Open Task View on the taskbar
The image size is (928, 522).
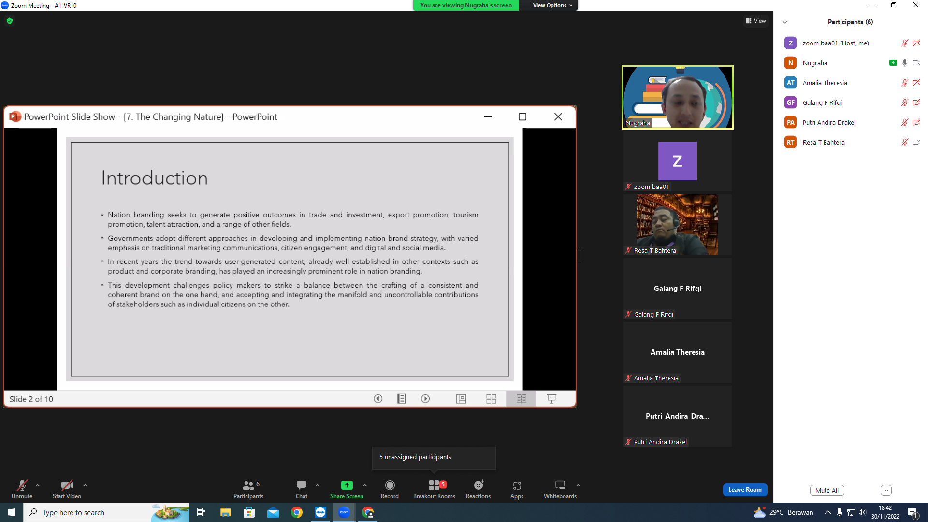(x=201, y=512)
